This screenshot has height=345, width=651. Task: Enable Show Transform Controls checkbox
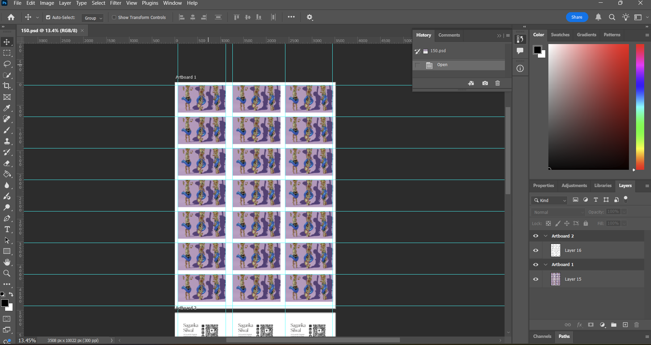pos(114,17)
